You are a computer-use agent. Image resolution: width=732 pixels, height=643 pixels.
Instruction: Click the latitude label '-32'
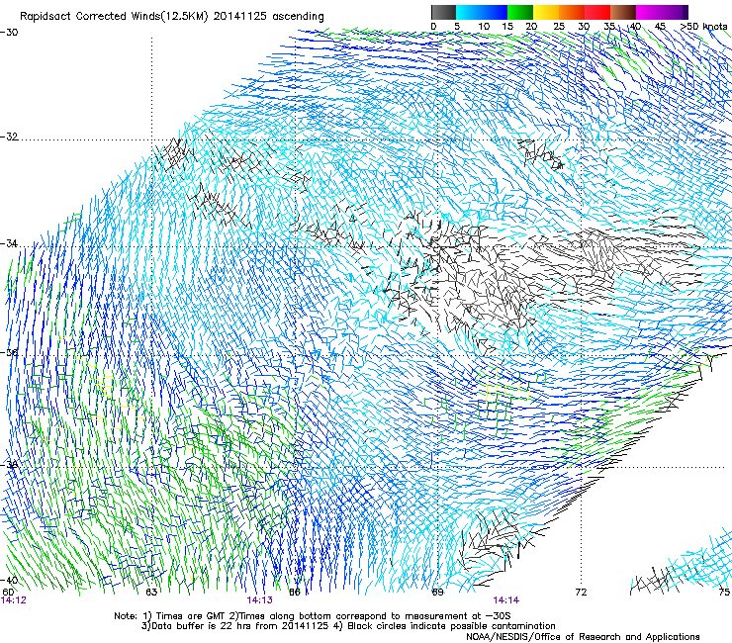(x=9, y=137)
